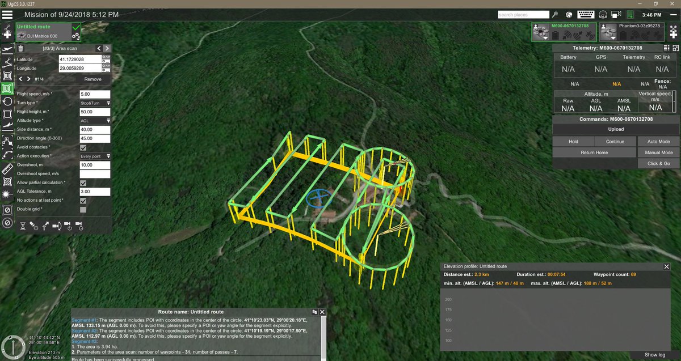Viewport: 681px width, 361px height.
Task: Click the Click & Go button
Action: 658,164
